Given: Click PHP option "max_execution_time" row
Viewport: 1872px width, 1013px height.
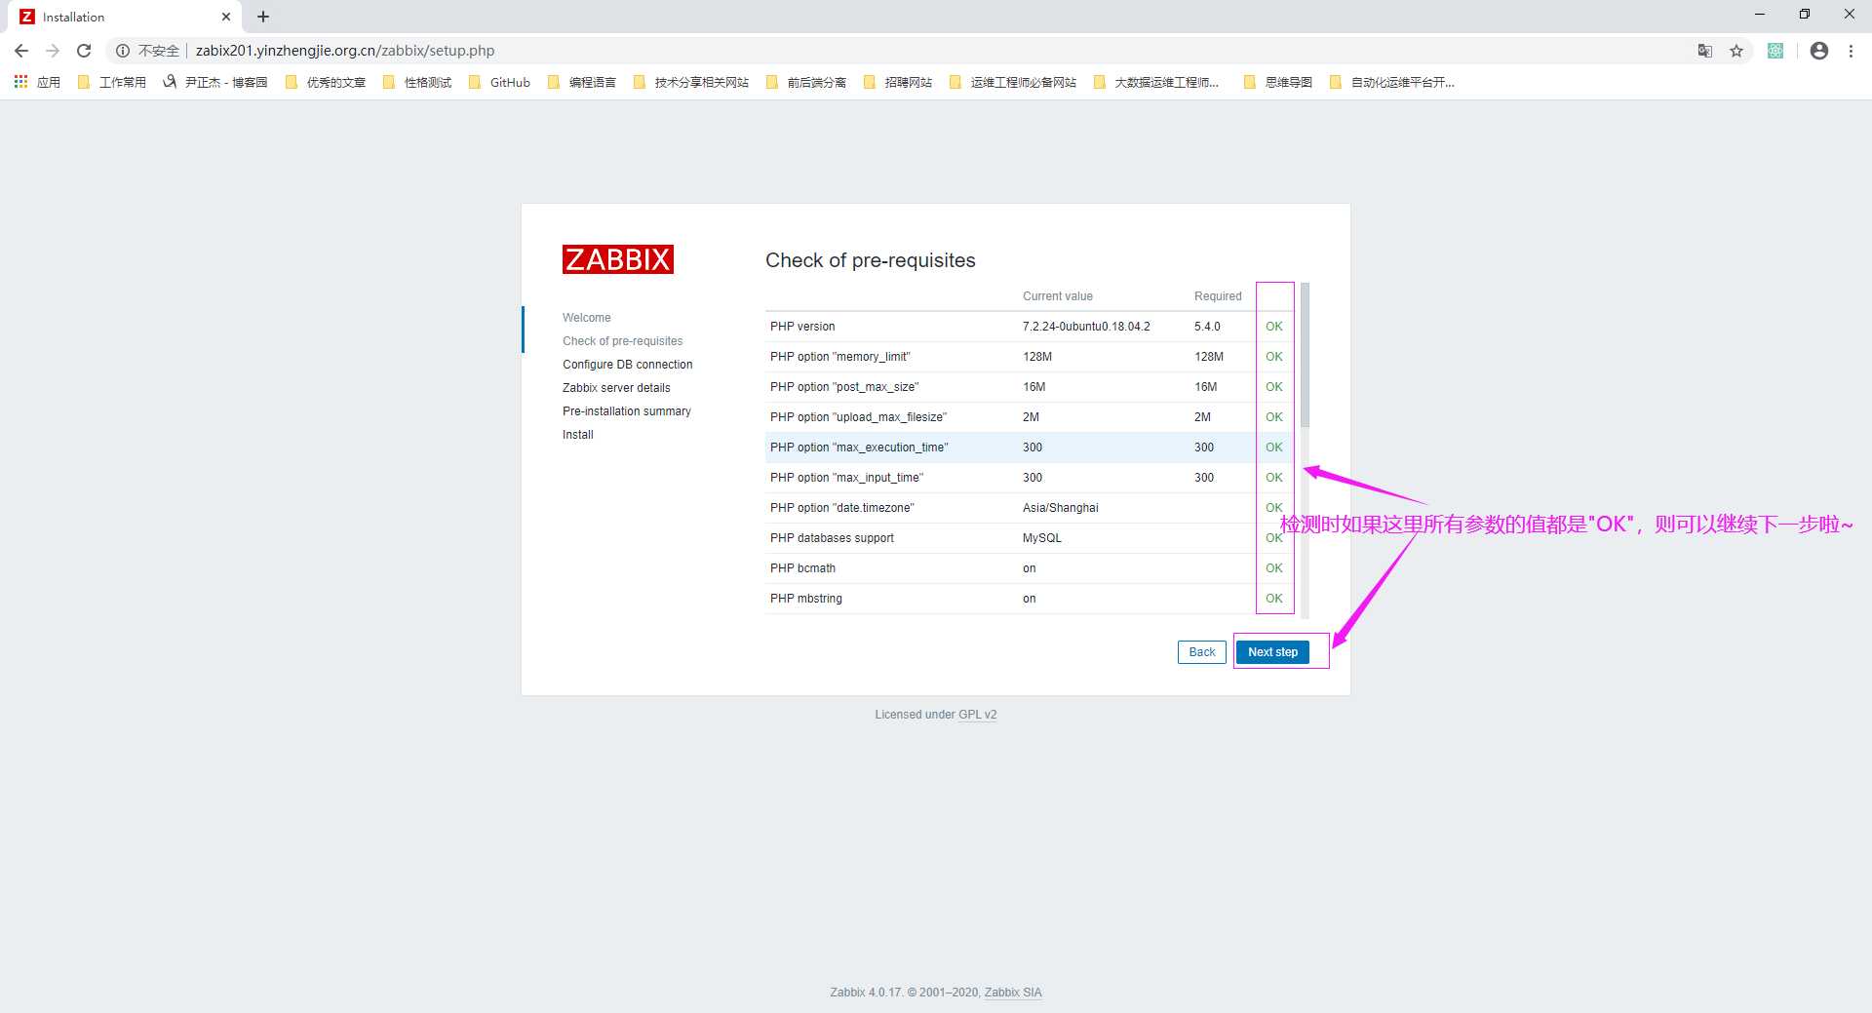Looking at the screenshot, I should [1031, 448].
